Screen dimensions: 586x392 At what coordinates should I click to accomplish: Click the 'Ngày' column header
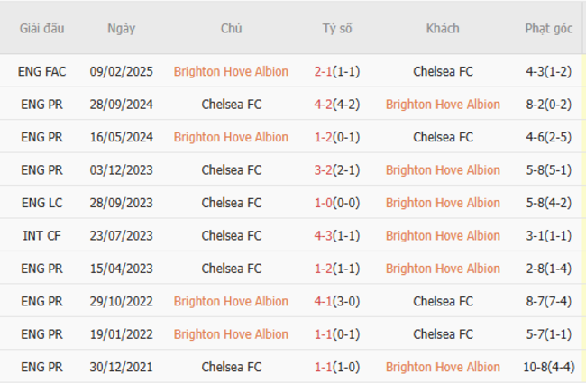point(121,29)
